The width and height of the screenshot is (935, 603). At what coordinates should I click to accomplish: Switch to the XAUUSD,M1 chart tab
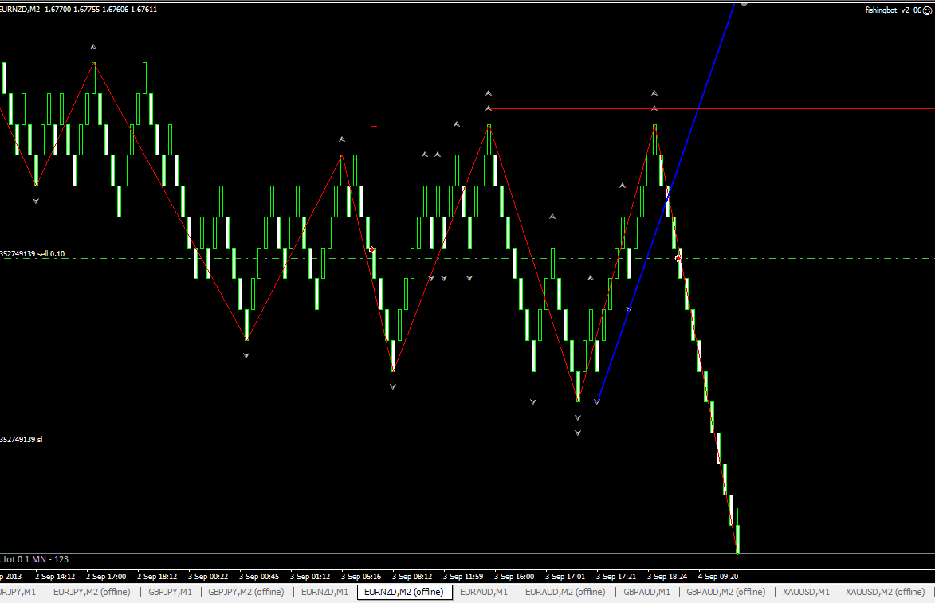pos(806,592)
